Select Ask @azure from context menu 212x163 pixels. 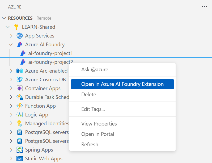click(95, 70)
